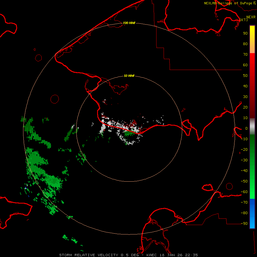257x257 pixels.
Task: Click the -20 value on velocity scale
Action: click(244, 149)
